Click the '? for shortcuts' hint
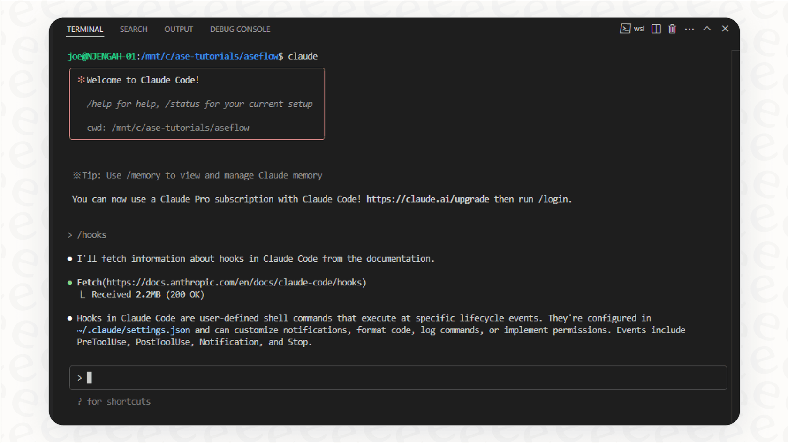The width and height of the screenshot is (788, 443). click(114, 401)
